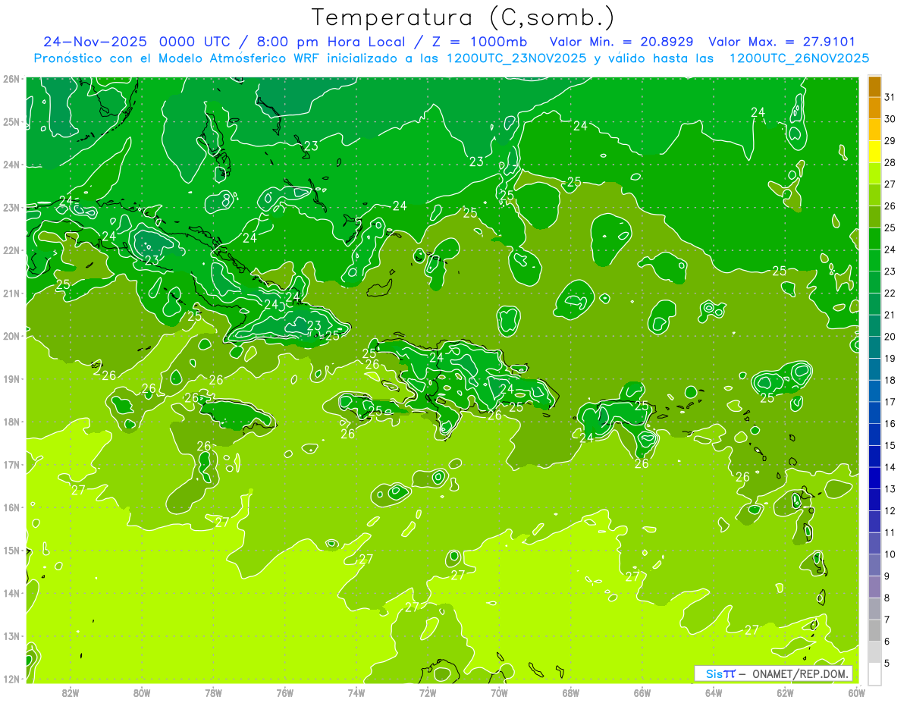Viewport: 910px width, 703px height.
Task: Click the purple legend swatch between 9 and 10
Action: click(x=875, y=565)
